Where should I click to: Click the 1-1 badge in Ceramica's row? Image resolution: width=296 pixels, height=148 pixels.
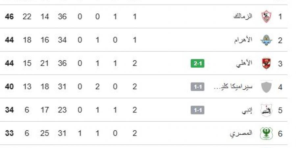[197, 87]
